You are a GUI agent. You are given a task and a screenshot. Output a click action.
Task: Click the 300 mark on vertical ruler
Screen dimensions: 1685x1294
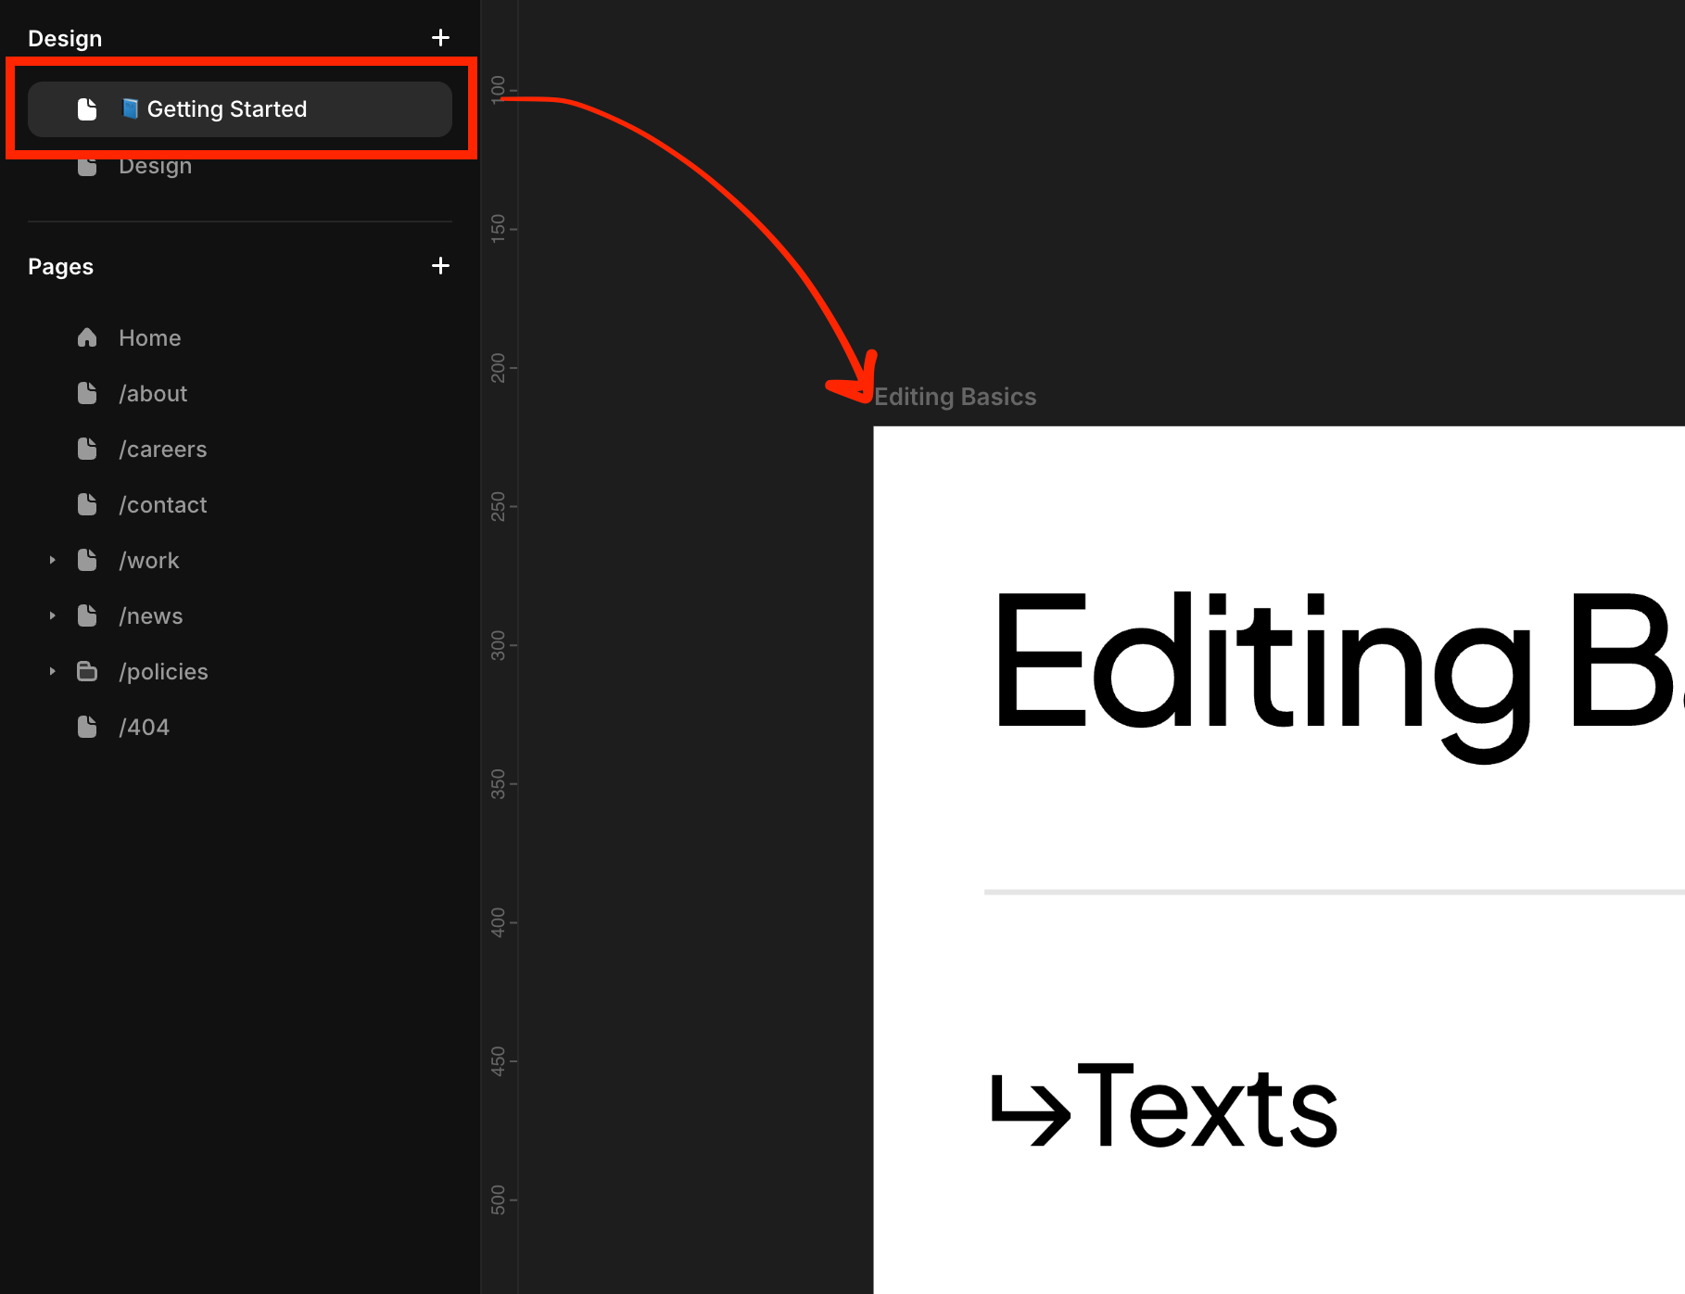coord(499,645)
